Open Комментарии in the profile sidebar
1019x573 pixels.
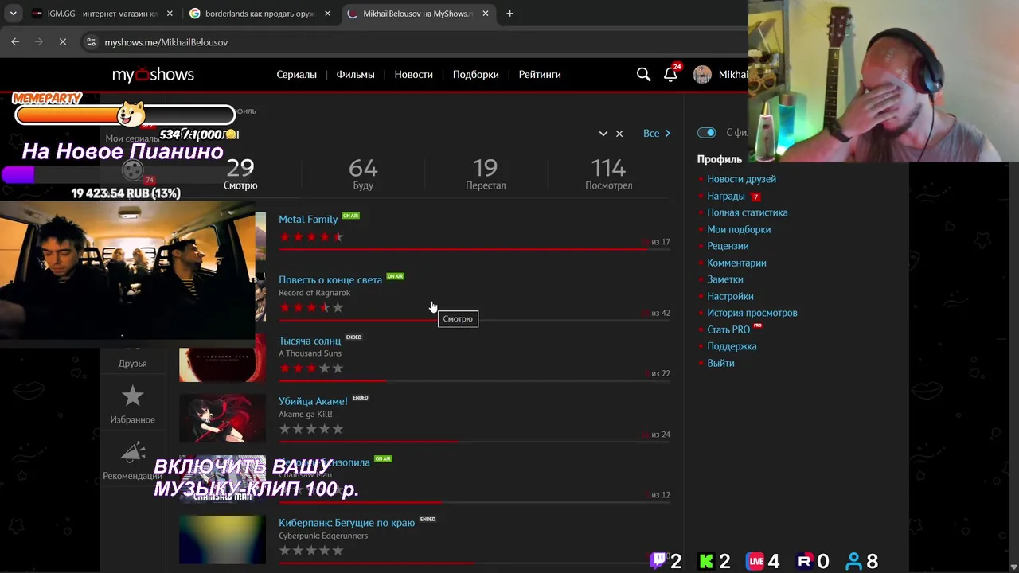pyautogui.click(x=736, y=263)
